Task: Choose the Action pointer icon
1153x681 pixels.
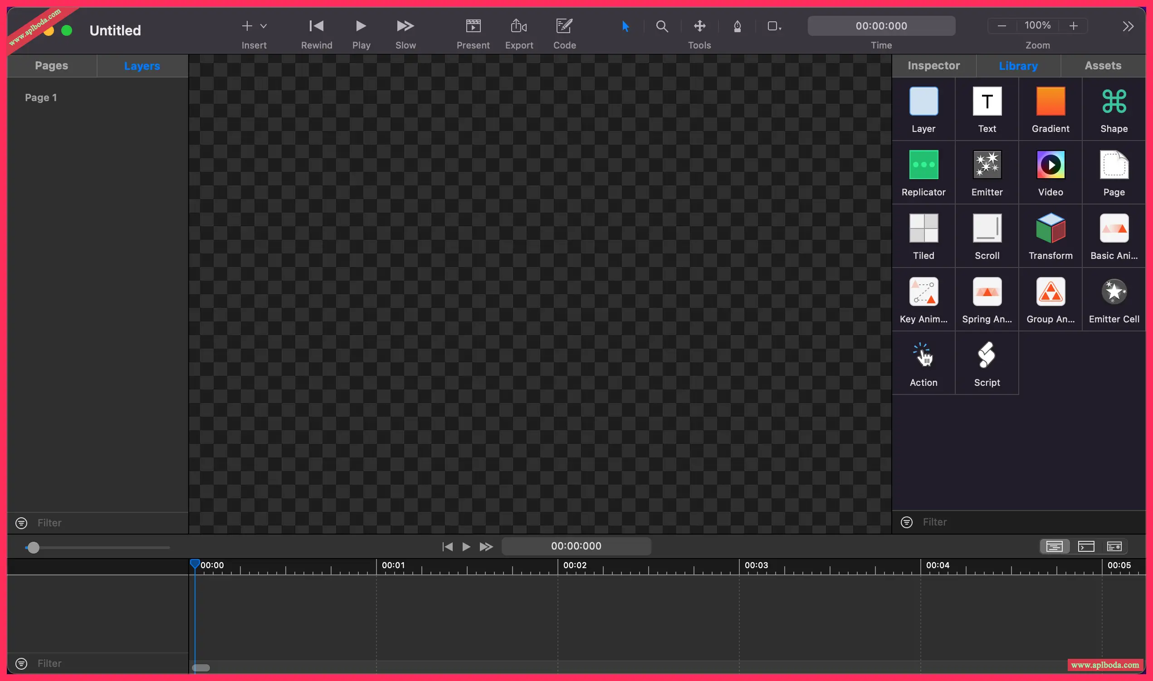Action: (x=923, y=355)
